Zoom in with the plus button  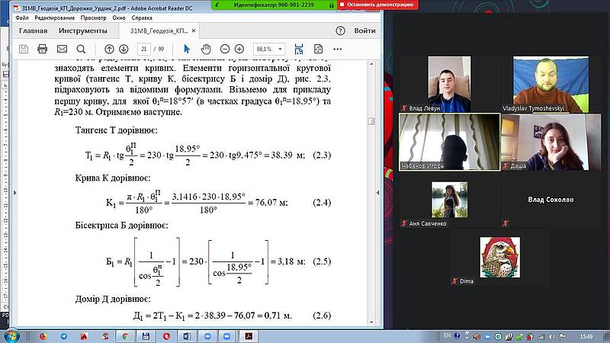[x=239, y=49]
